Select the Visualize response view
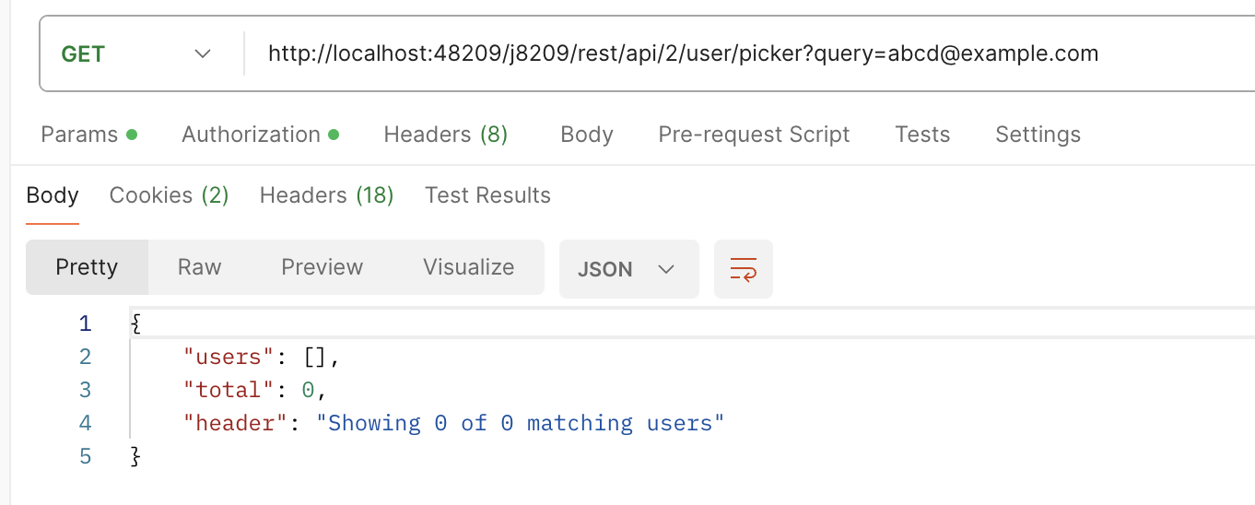The image size is (1255, 505). click(469, 267)
